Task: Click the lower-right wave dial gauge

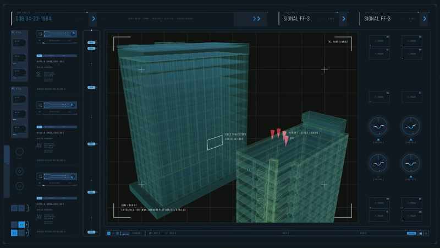Action: point(411,163)
